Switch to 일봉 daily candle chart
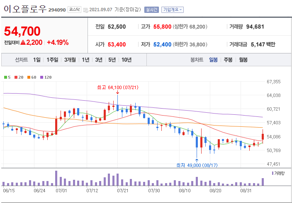Screen dimensions: 292x203 click(x=214, y=60)
